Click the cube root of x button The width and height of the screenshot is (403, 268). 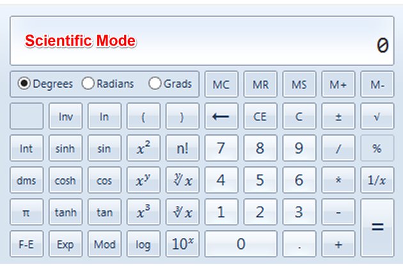click(182, 212)
